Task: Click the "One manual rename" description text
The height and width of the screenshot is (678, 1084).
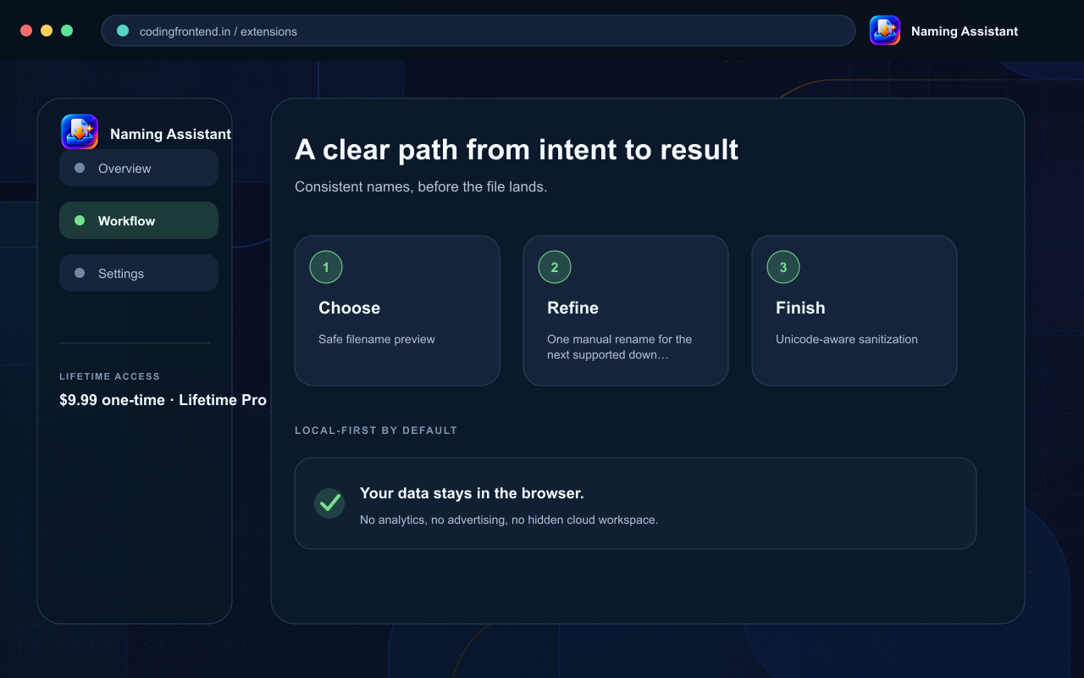Action: click(619, 347)
